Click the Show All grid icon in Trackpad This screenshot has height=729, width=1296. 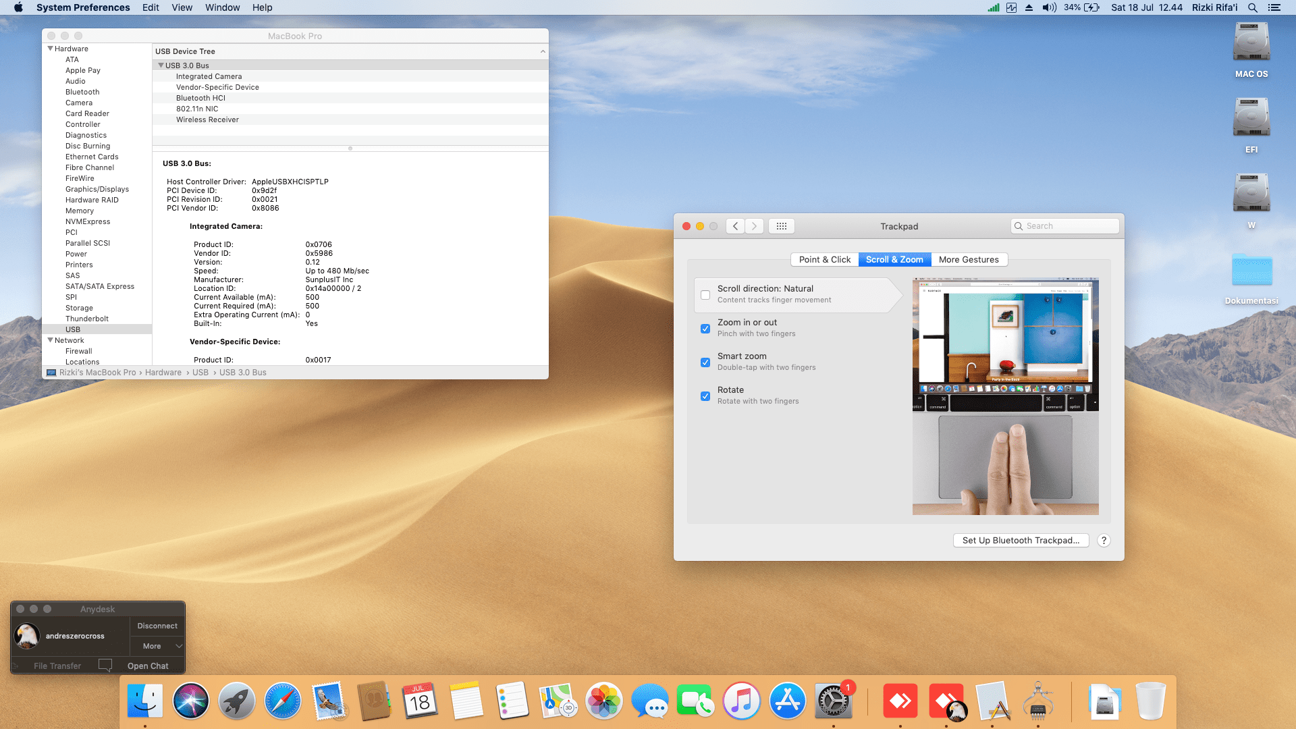pos(781,226)
